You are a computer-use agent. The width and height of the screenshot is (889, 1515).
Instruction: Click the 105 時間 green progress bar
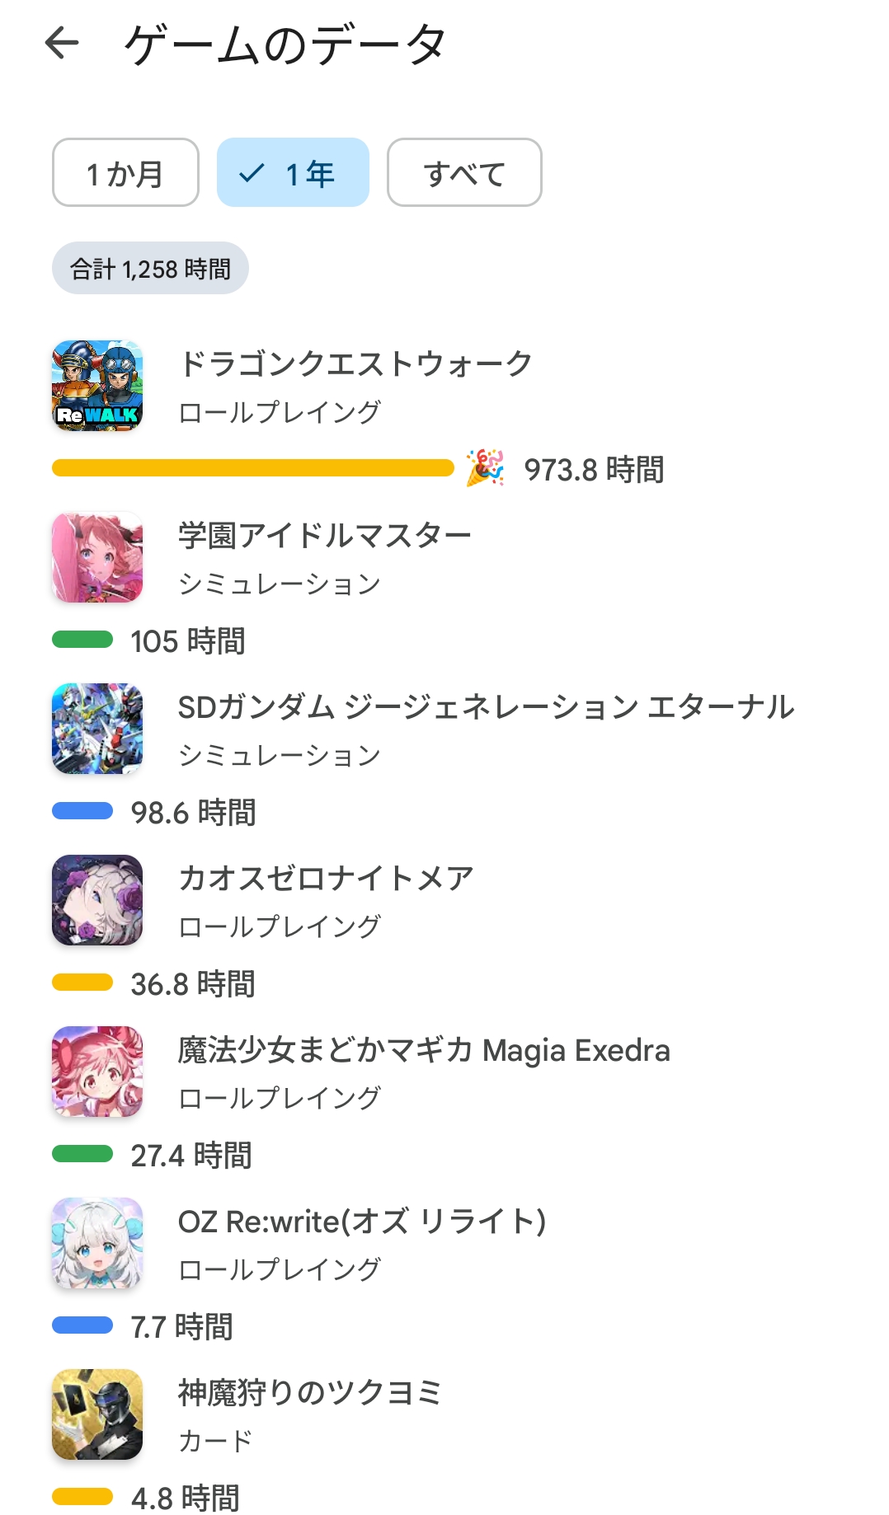coord(82,640)
